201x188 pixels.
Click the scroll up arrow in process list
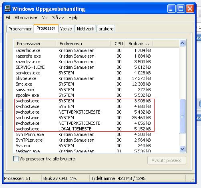coord(182,43)
